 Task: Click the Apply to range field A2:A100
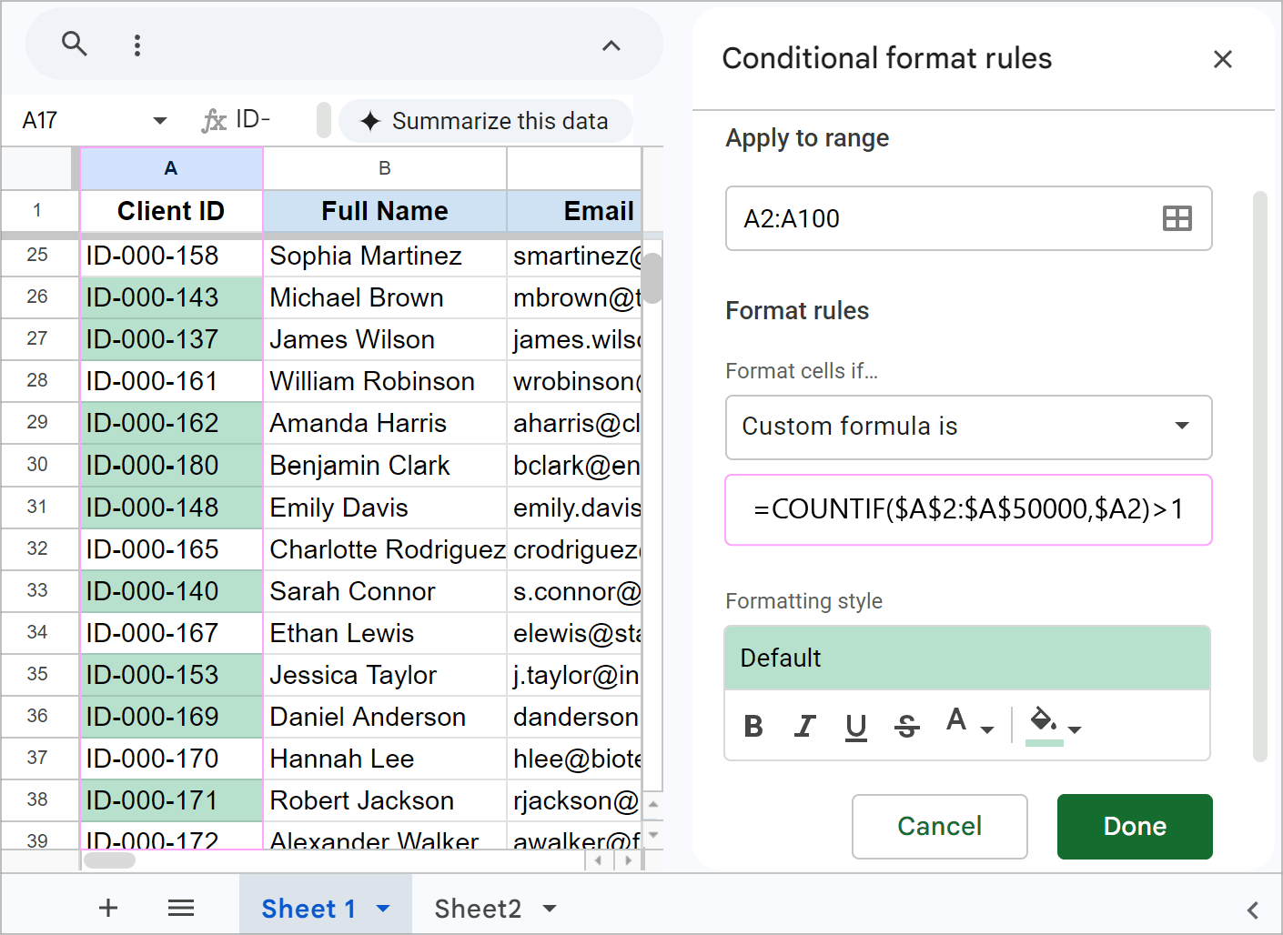(x=968, y=218)
